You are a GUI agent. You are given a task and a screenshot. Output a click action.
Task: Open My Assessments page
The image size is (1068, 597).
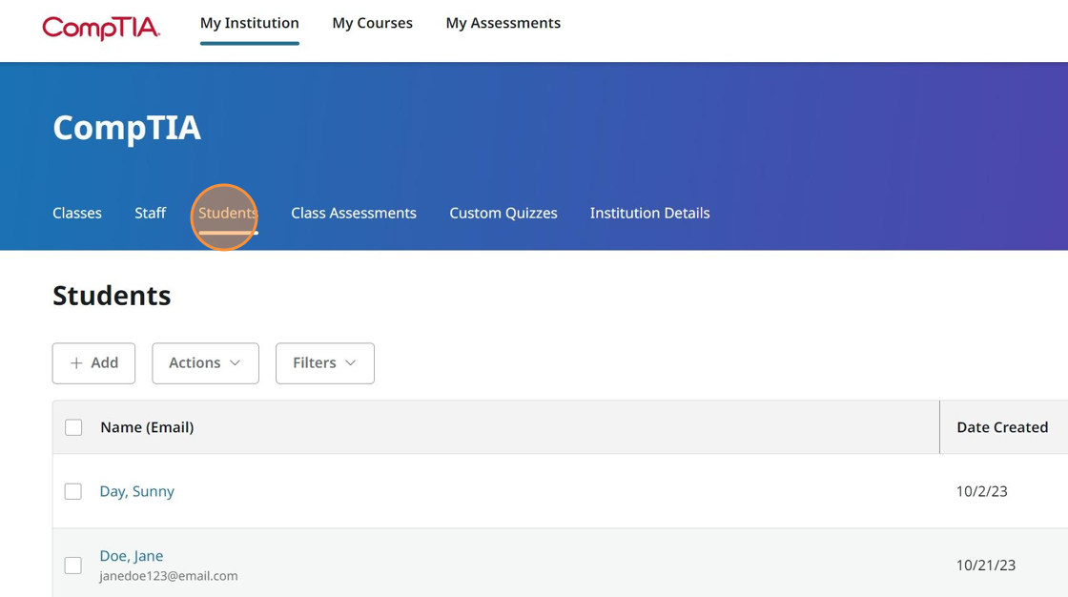pyautogui.click(x=503, y=23)
